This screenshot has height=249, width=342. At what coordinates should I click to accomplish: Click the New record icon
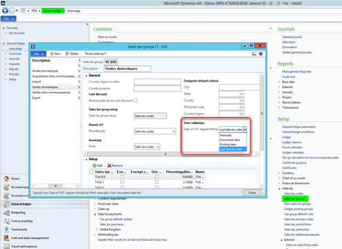tap(52, 54)
